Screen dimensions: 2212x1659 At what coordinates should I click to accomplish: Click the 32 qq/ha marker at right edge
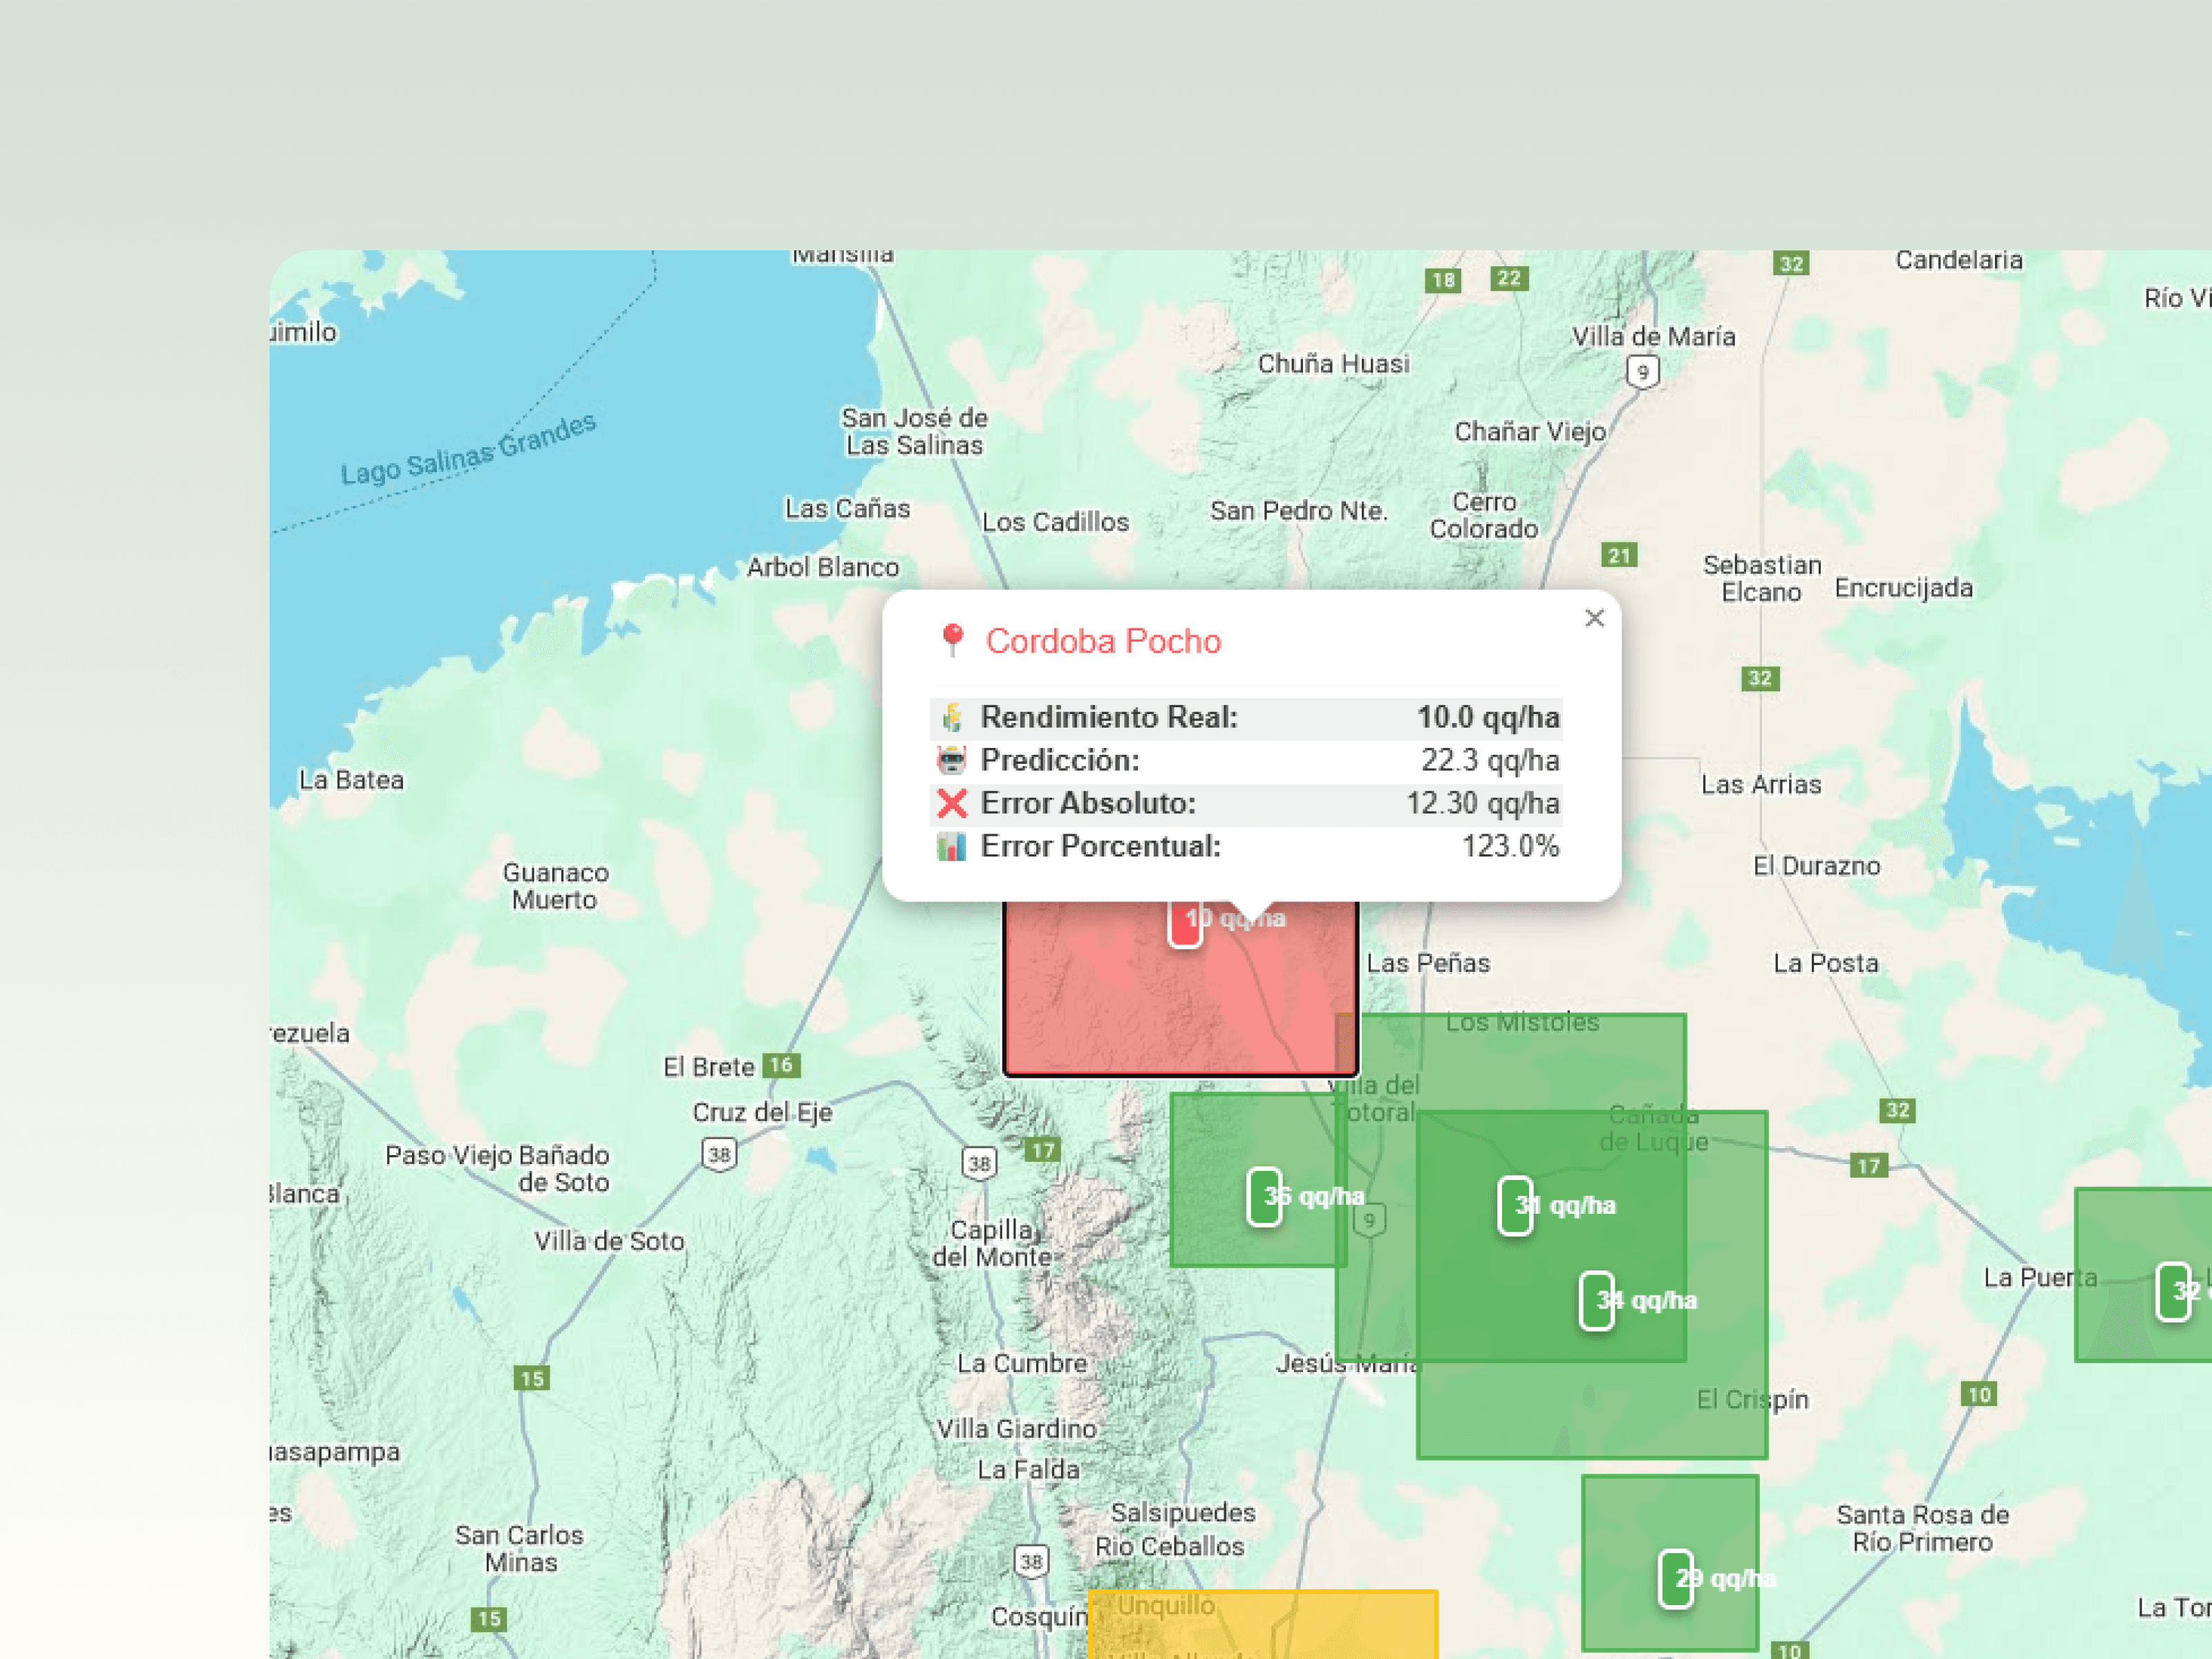(x=2173, y=1291)
